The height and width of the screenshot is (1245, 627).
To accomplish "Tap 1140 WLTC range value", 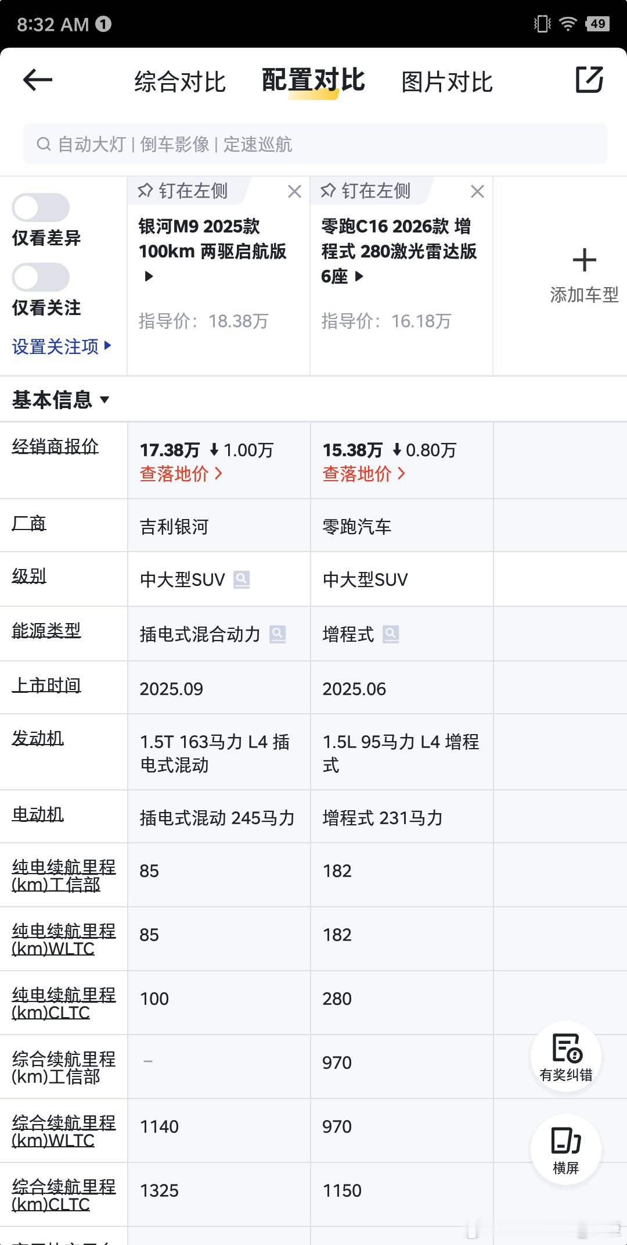I will pyautogui.click(x=159, y=1126).
